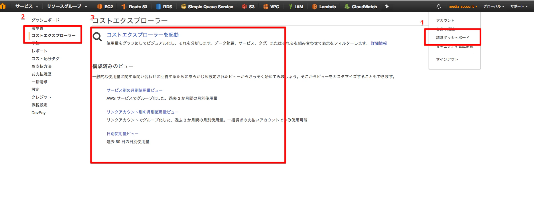
Task: Choose サインアウト from the account menu
Action: tap(447, 59)
